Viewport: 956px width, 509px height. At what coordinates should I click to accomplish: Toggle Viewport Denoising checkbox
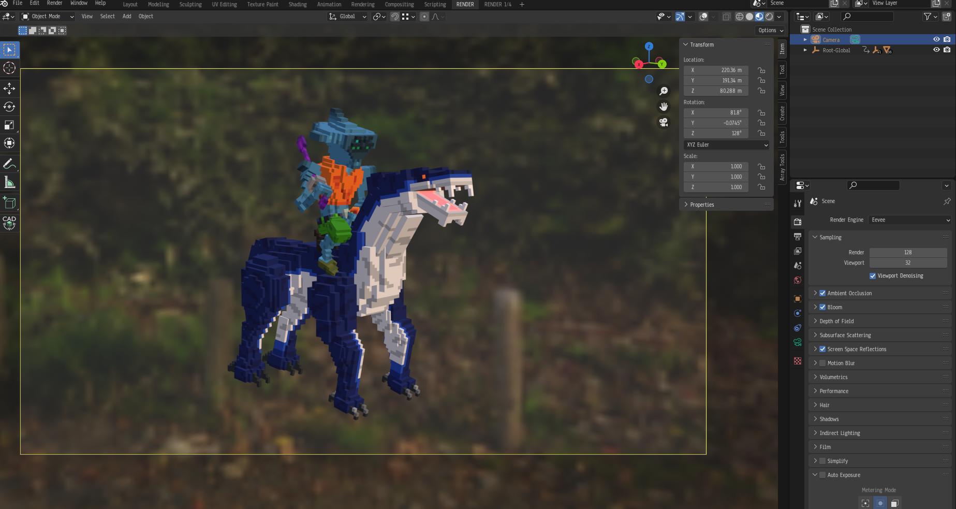(873, 276)
